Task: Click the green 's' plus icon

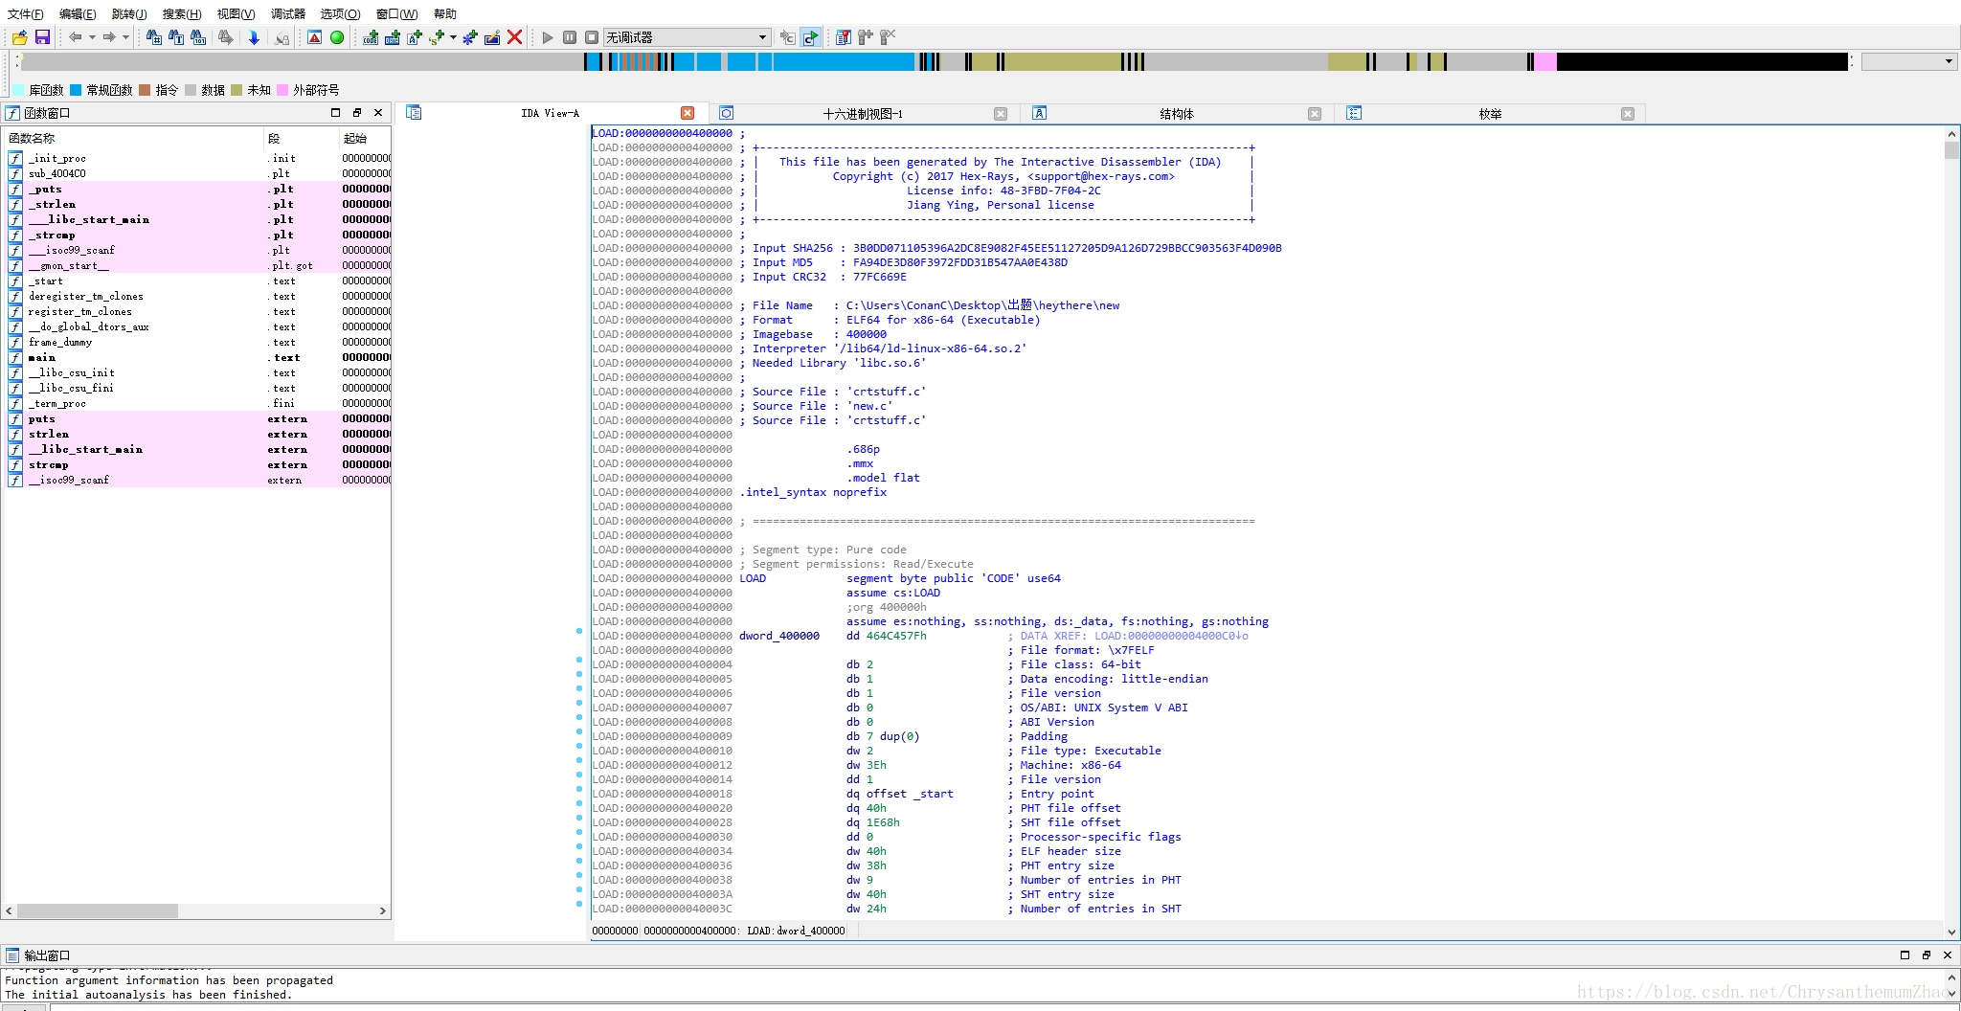Action: click(x=438, y=37)
